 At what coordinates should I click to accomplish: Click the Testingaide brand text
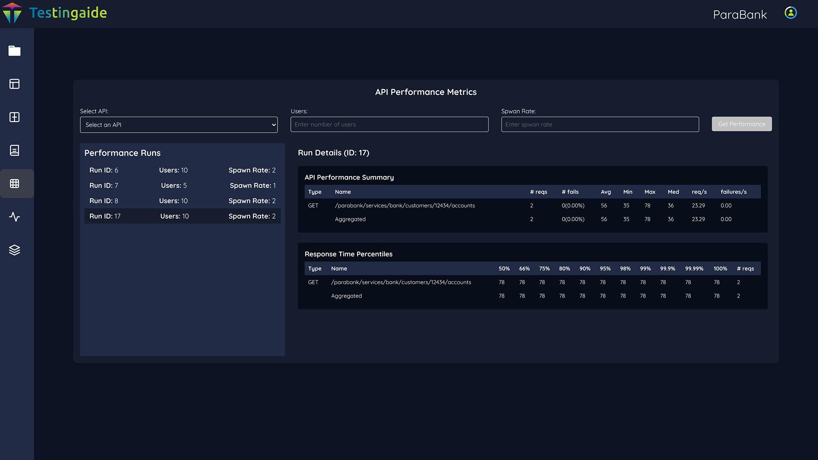click(68, 13)
